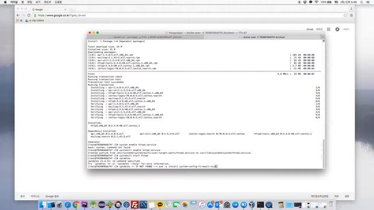Click Google 정보 footer link

pyautogui.click(x=52, y=196)
